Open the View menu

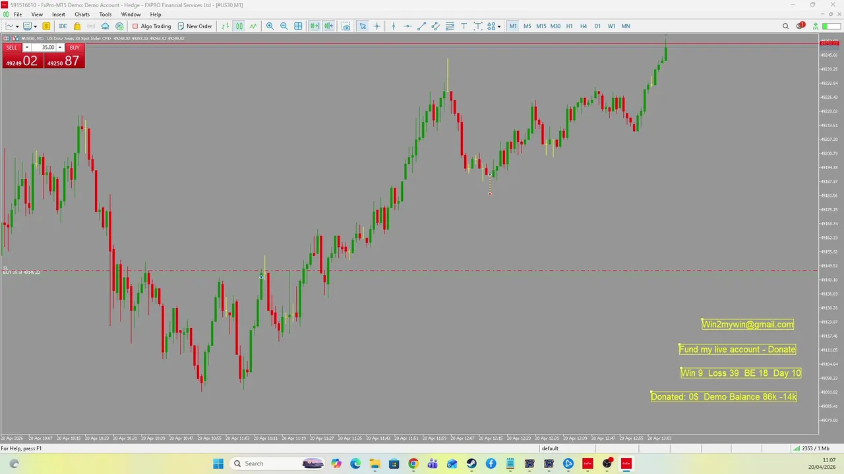37,14
